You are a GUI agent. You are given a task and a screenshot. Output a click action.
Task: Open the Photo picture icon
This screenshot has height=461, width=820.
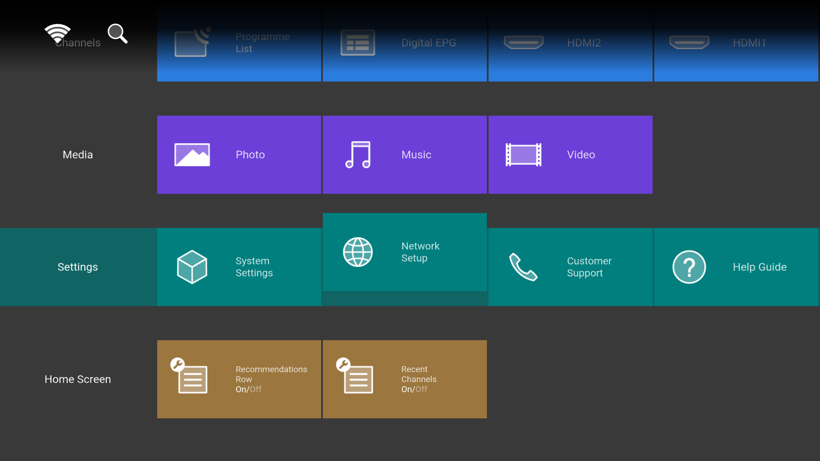(x=192, y=155)
